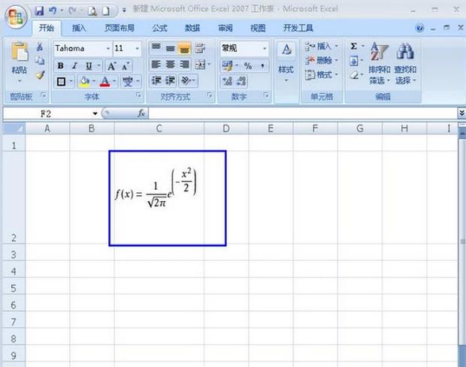The width and height of the screenshot is (466, 367).
Task: Click the Office button
Action: (15, 17)
